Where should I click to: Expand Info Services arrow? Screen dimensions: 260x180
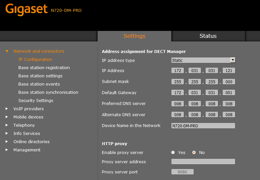pos(7,133)
